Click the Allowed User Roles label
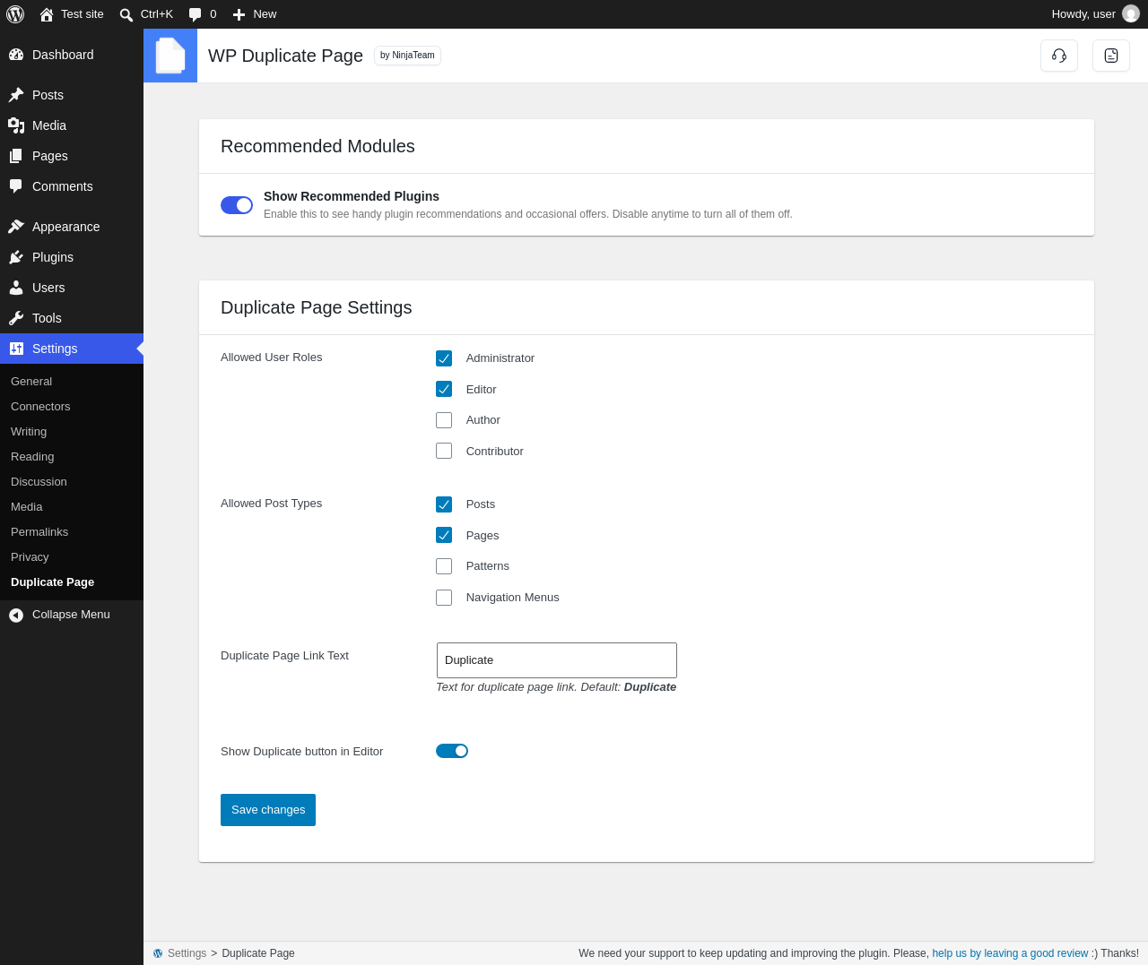This screenshot has height=965, width=1148. [271, 358]
